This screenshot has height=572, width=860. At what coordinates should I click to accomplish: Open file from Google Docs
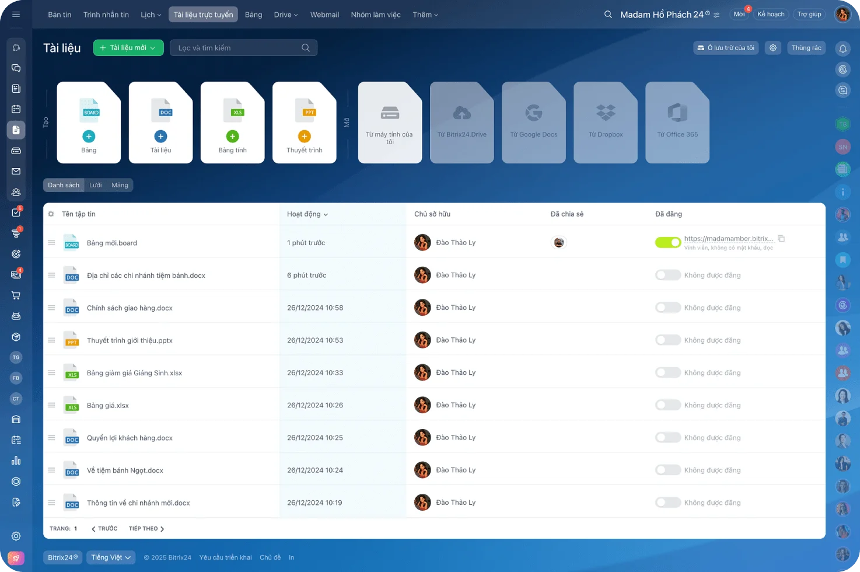tap(533, 123)
